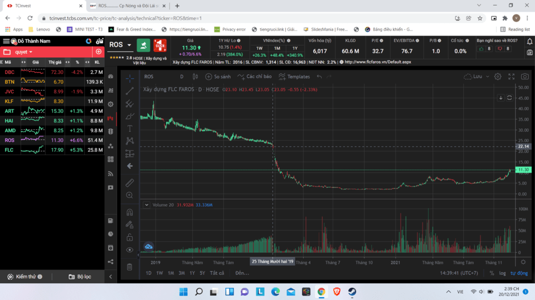Open the technical analysis candlestick sidebar icon
The width and height of the screenshot is (535, 300).
pos(110,118)
